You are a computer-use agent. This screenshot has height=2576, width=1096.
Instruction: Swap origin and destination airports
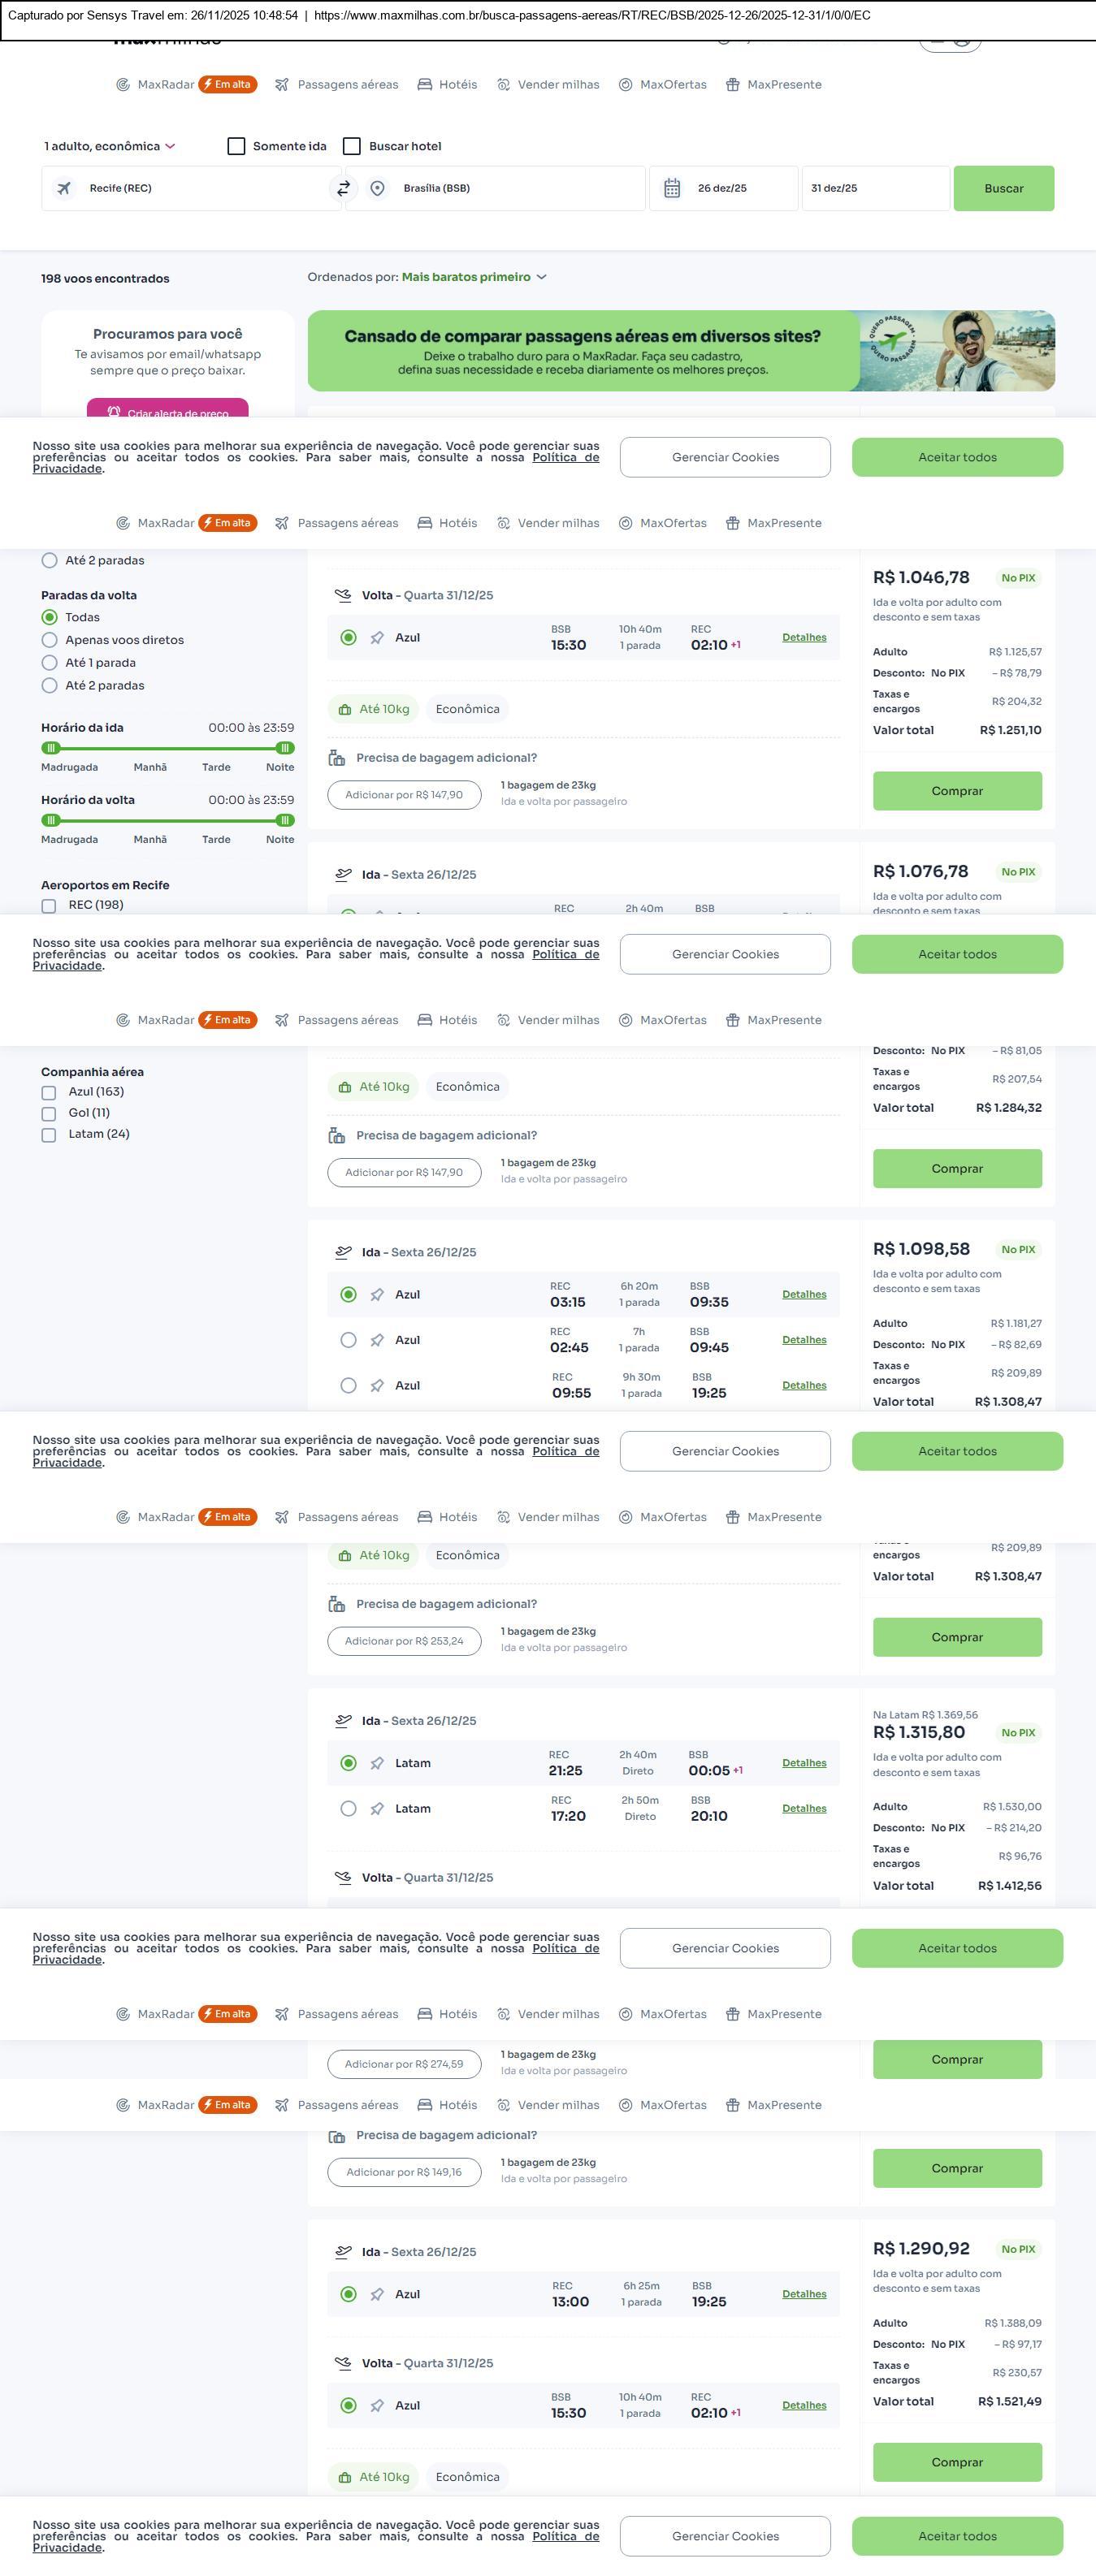[x=343, y=188]
